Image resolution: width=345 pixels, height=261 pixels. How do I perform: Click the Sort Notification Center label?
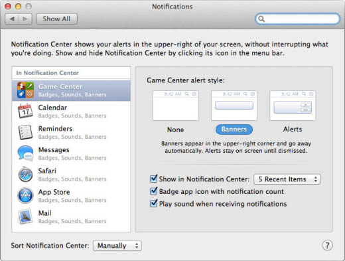pyautogui.click(x=50, y=246)
